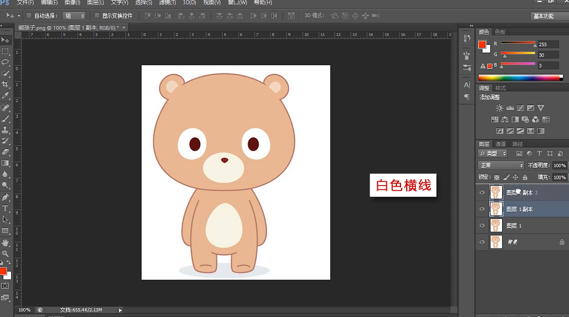This screenshot has width=569, height=317.
Task: Add a Levels adjustment
Action: coord(510,108)
